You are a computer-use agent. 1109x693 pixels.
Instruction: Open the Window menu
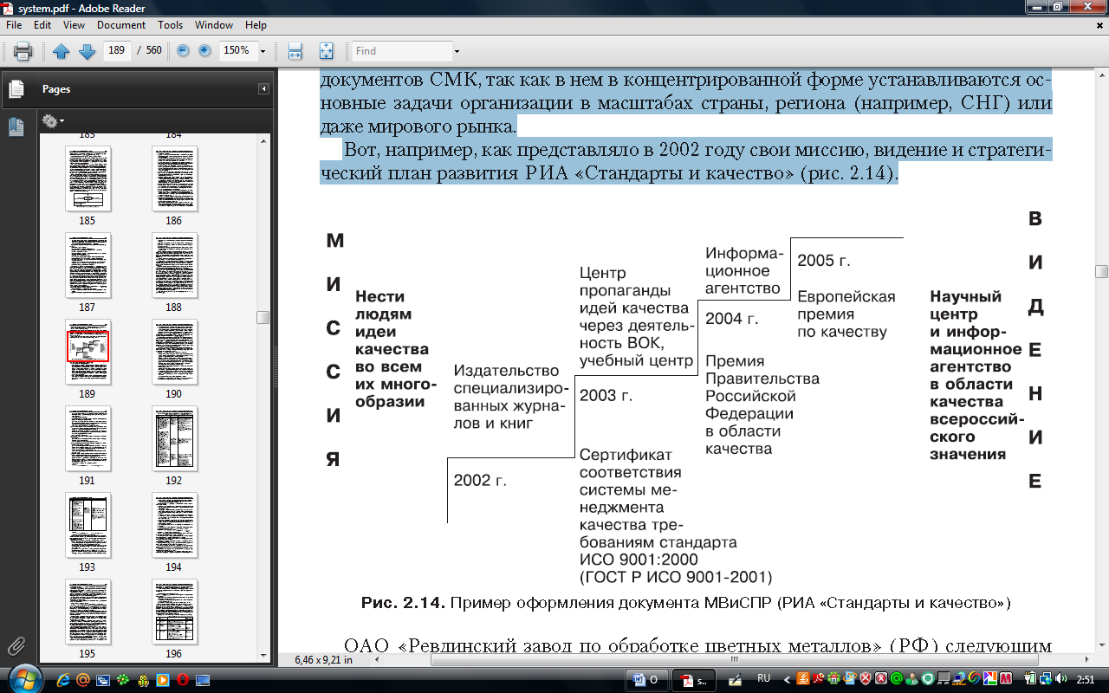tap(214, 25)
